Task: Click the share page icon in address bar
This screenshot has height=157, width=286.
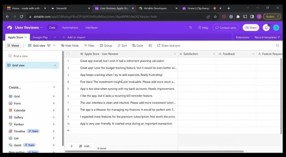Action: [208, 17]
